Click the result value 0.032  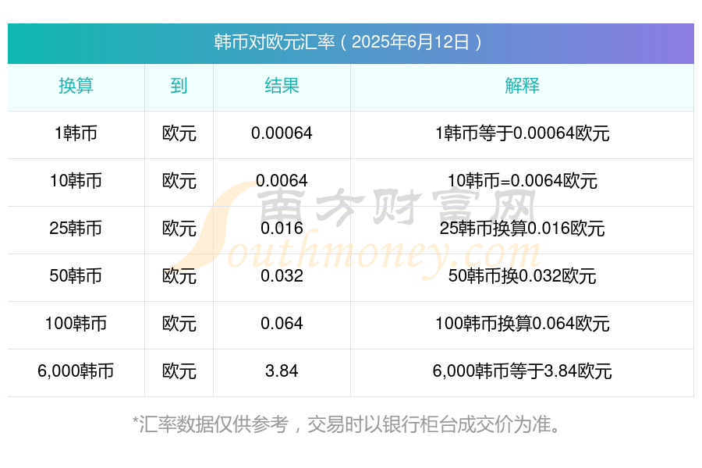(x=282, y=276)
